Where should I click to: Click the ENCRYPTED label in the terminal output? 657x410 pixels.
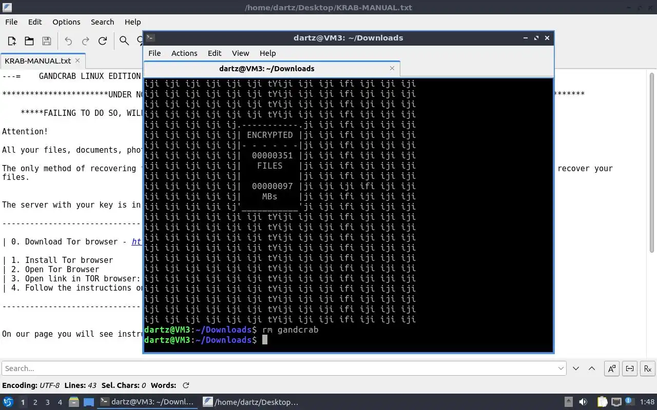click(269, 135)
